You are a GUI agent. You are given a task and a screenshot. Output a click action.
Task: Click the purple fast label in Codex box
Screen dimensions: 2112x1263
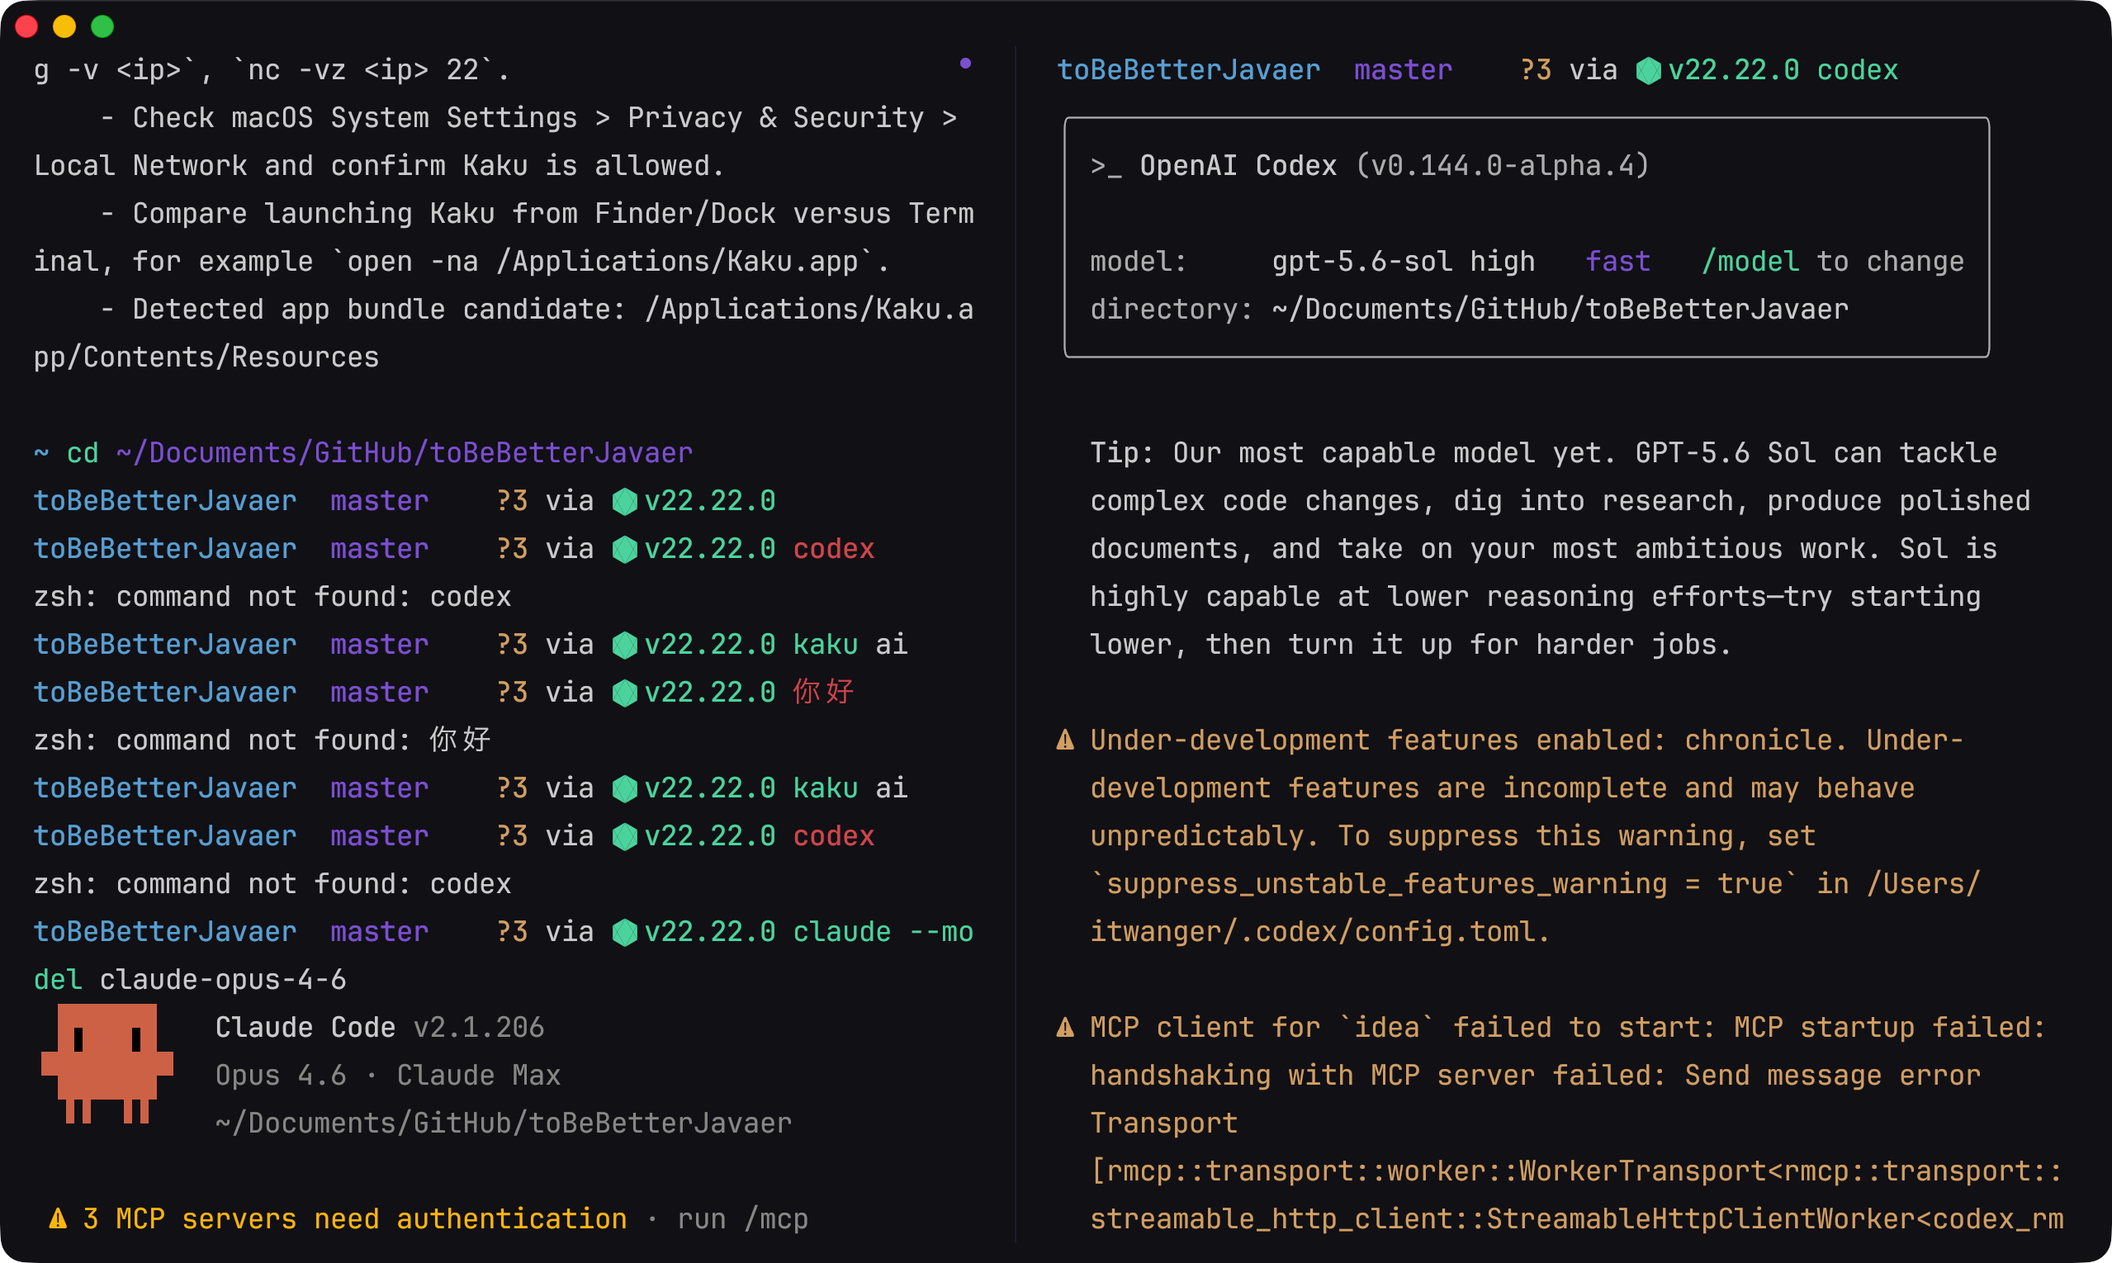tap(1618, 262)
